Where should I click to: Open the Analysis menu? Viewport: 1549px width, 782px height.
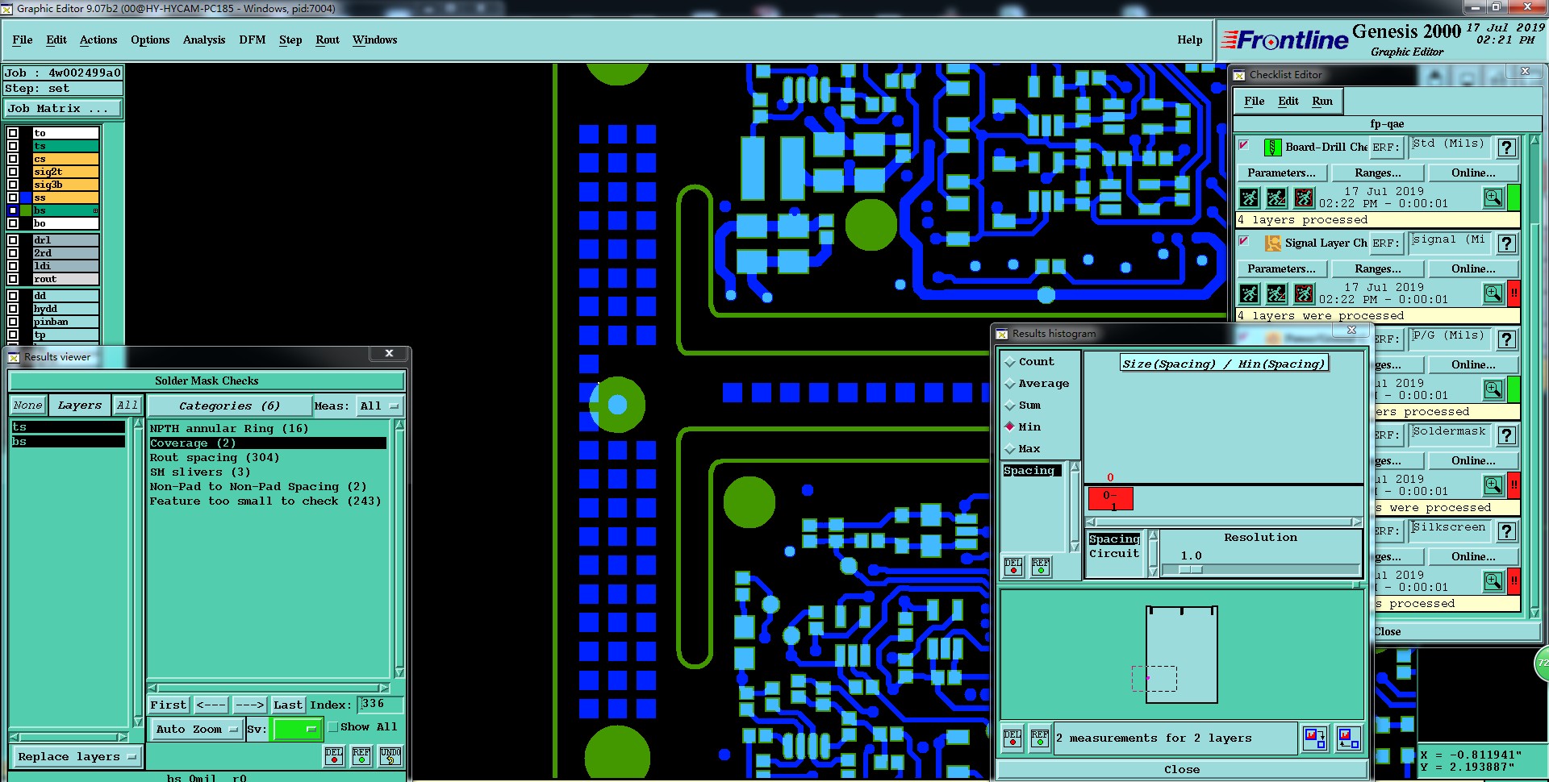[204, 40]
